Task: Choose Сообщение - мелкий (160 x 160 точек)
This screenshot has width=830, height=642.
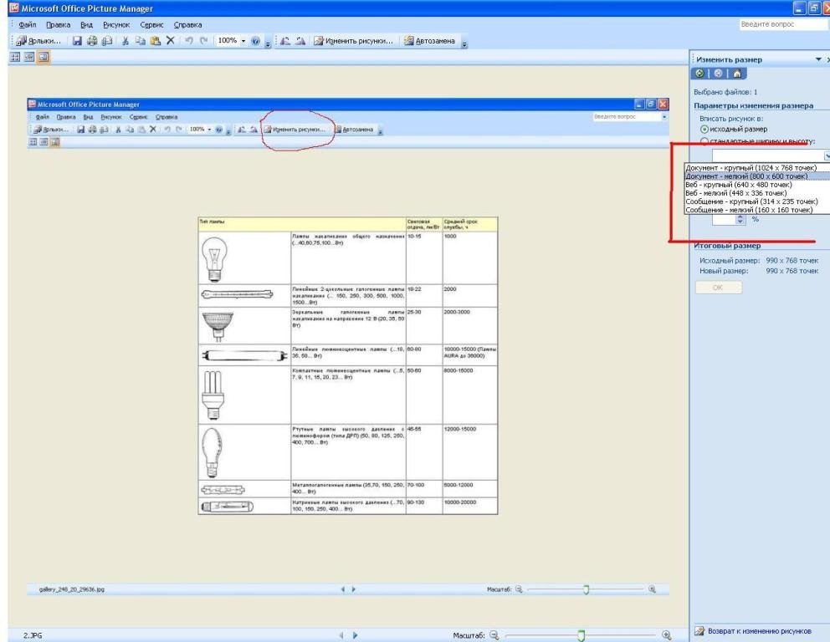Action: click(x=757, y=210)
